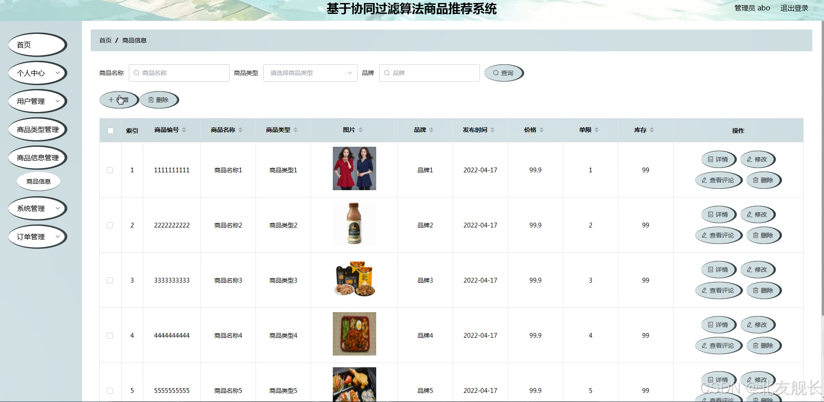
Task: Open 查看评论 for 商品名称3
Action: [719, 290]
